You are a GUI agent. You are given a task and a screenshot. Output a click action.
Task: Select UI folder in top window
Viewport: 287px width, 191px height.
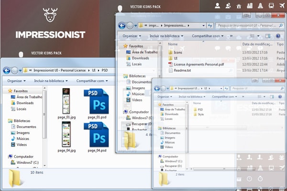(x=173, y=58)
